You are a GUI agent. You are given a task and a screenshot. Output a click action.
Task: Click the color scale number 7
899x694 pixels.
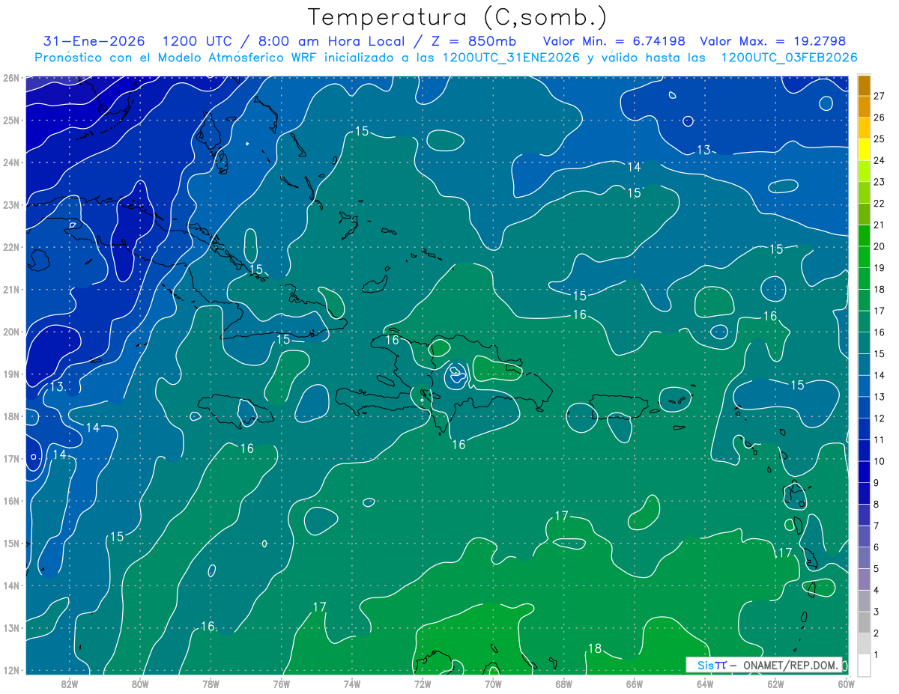pyautogui.click(x=877, y=526)
